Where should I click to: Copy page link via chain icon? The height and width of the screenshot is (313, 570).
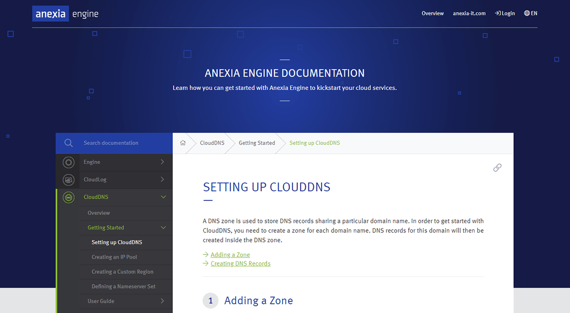(497, 167)
